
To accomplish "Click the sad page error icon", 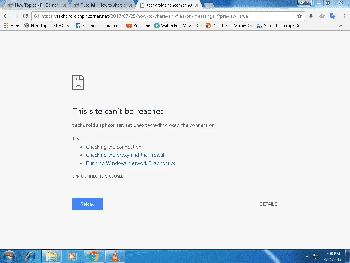I will coord(78,83).
